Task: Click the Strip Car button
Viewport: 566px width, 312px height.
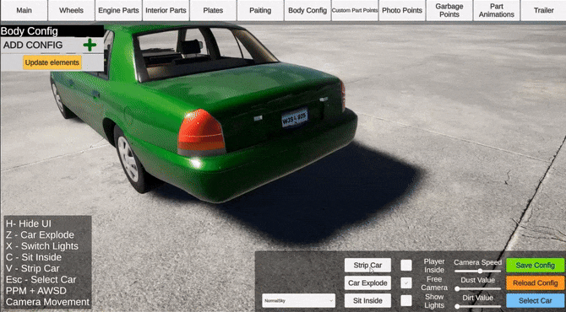Action: coord(367,265)
